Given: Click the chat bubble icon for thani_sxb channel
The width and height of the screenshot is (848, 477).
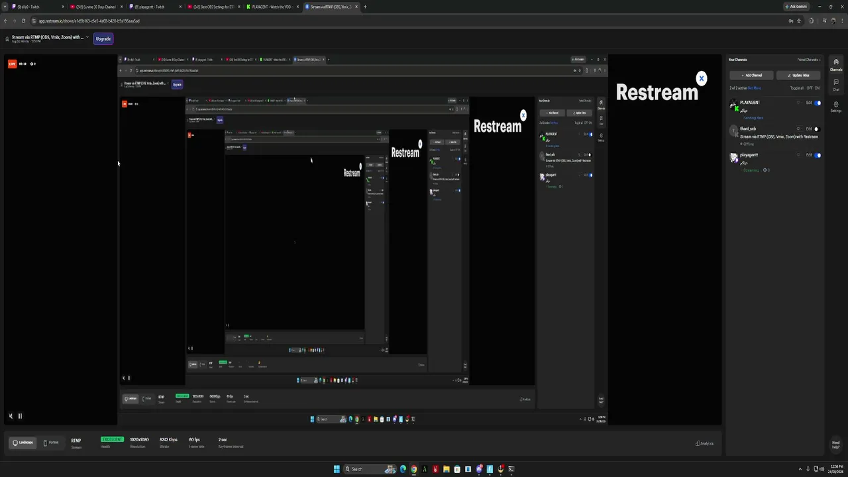Looking at the screenshot, I should (798, 129).
